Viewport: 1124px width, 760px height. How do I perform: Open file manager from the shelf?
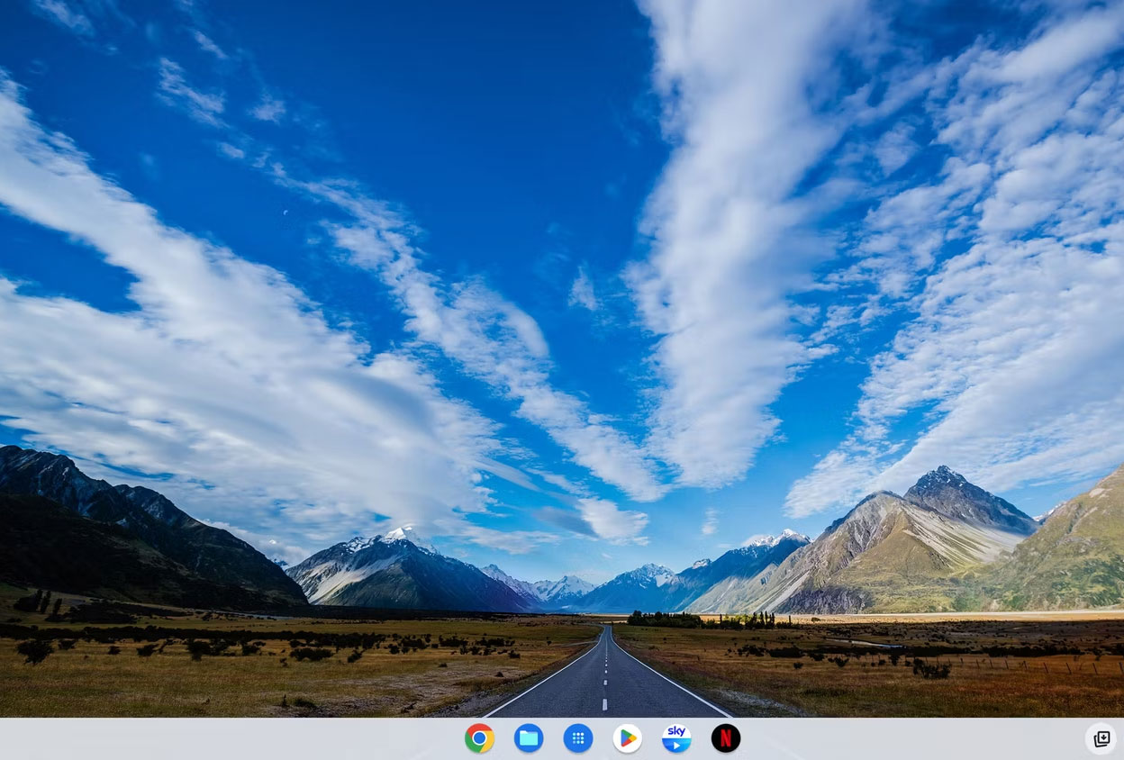tap(529, 738)
